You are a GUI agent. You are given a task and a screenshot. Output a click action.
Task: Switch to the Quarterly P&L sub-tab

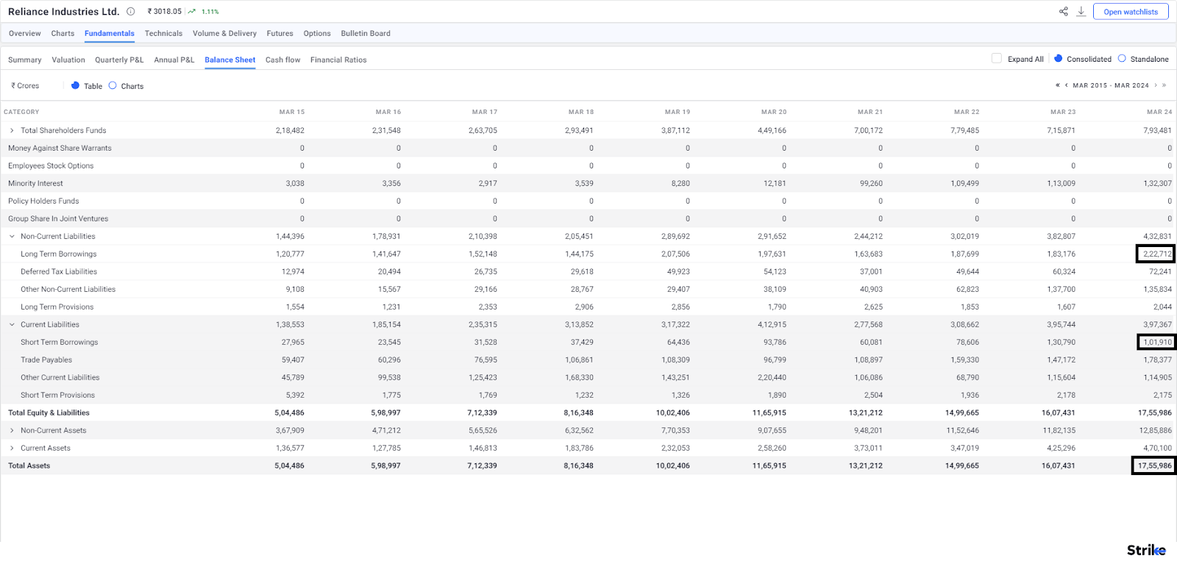point(119,60)
